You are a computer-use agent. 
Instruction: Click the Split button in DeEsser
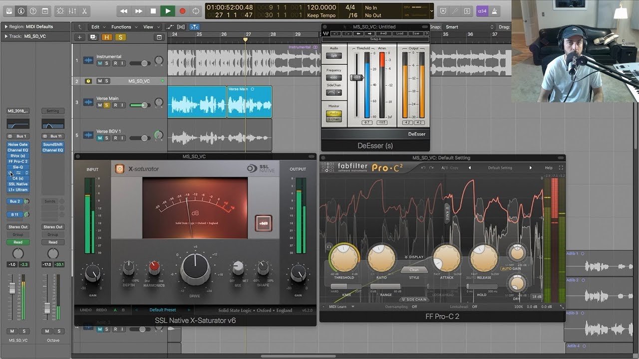point(334,56)
